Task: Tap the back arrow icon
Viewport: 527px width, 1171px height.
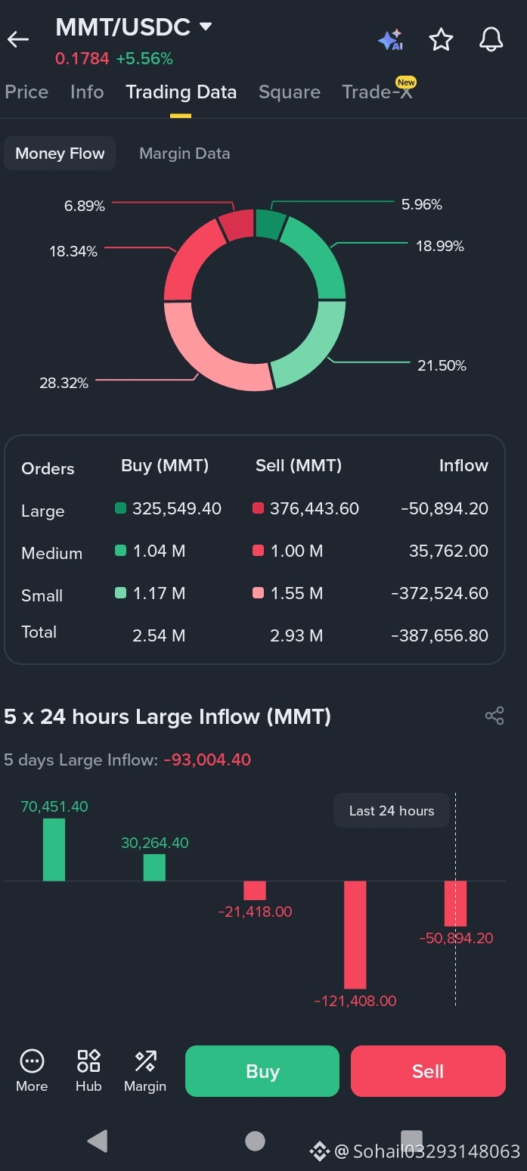Action: [18, 39]
